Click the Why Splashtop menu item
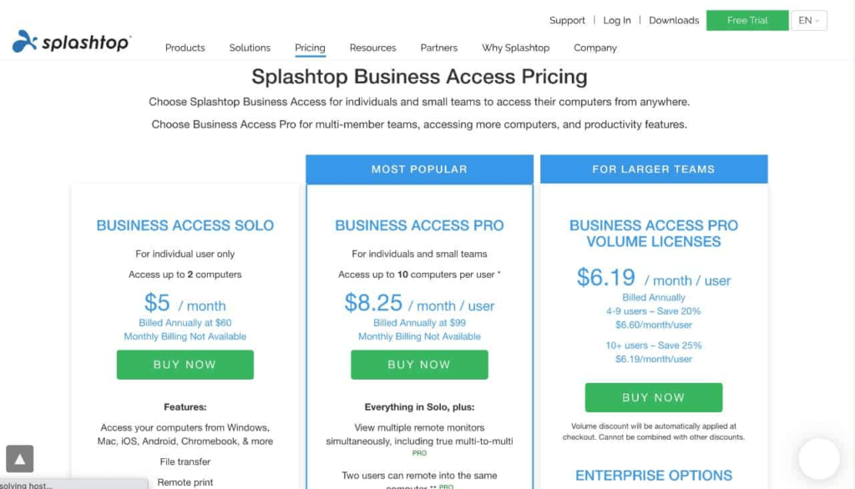Image resolution: width=855 pixels, height=489 pixels. pyautogui.click(x=515, y=48)
